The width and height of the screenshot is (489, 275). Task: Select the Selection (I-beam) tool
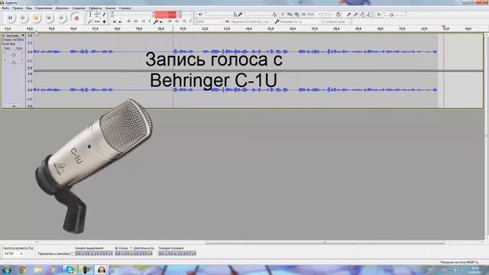pos(90,15)
